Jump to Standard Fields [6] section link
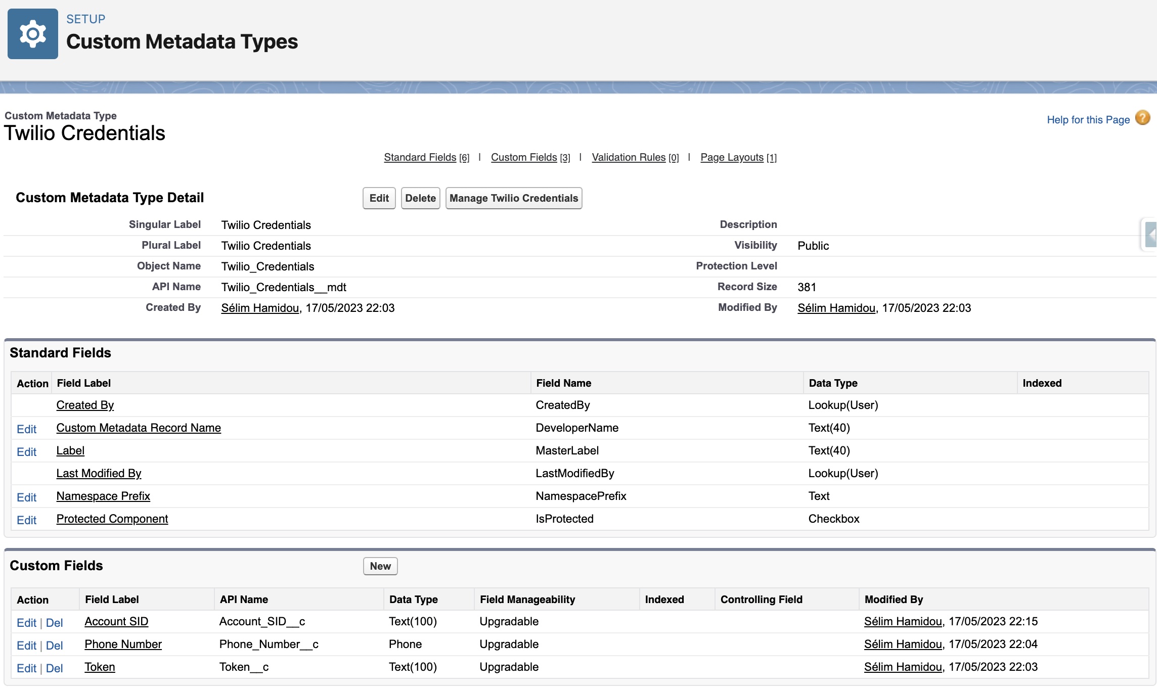 (426, 157)
